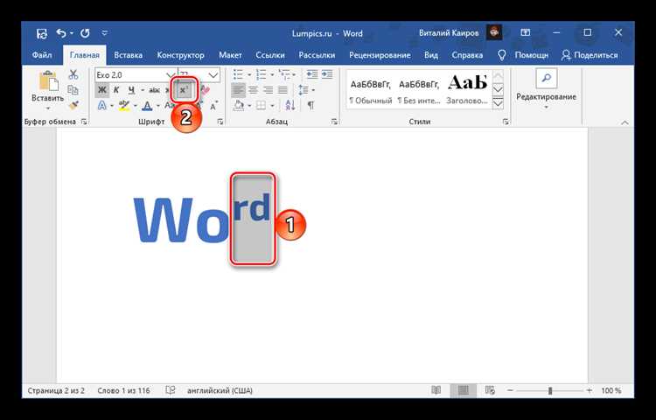Apply the Обычный style
Screen dimensions: 656x420
click(371, 91)
